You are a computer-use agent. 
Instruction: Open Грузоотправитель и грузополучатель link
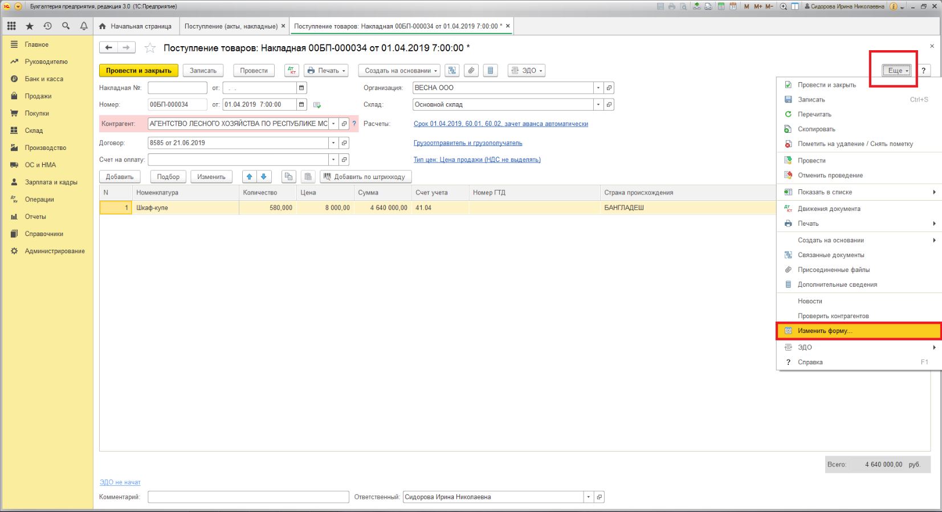coord(468,143)
